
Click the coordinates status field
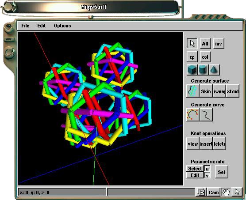[62, 192]
